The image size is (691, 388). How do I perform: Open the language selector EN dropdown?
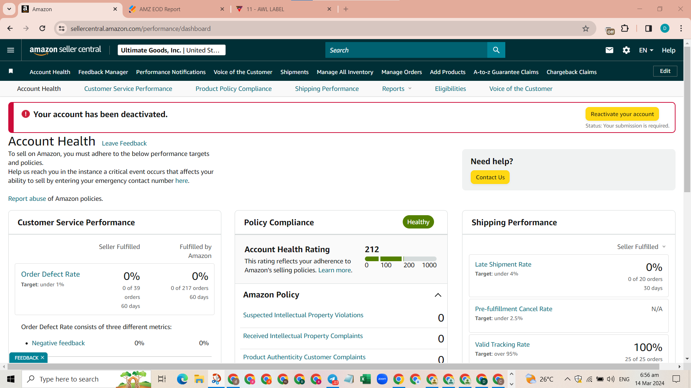646,50
